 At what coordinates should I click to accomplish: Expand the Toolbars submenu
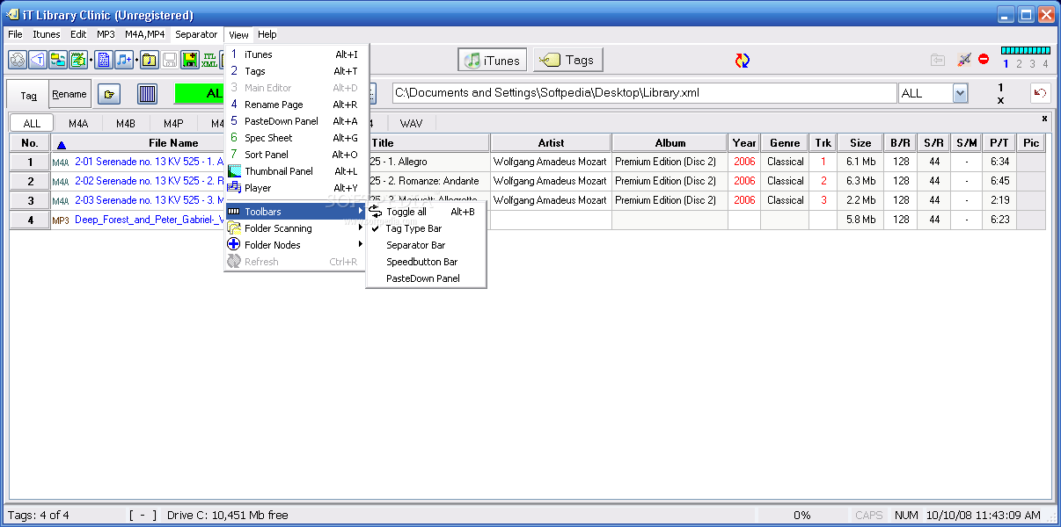tap(296, 212)
